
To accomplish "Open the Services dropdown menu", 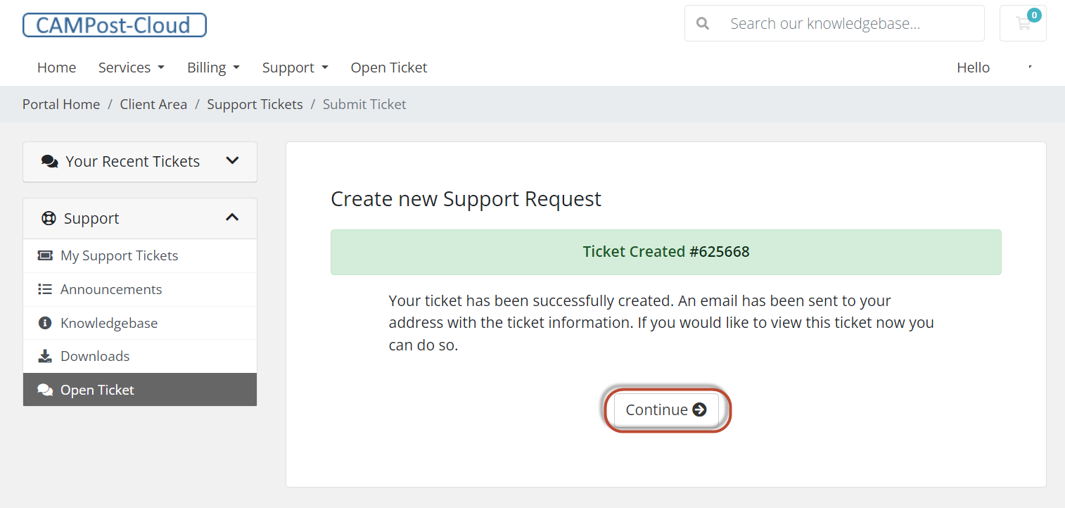I will click(132, 68).
